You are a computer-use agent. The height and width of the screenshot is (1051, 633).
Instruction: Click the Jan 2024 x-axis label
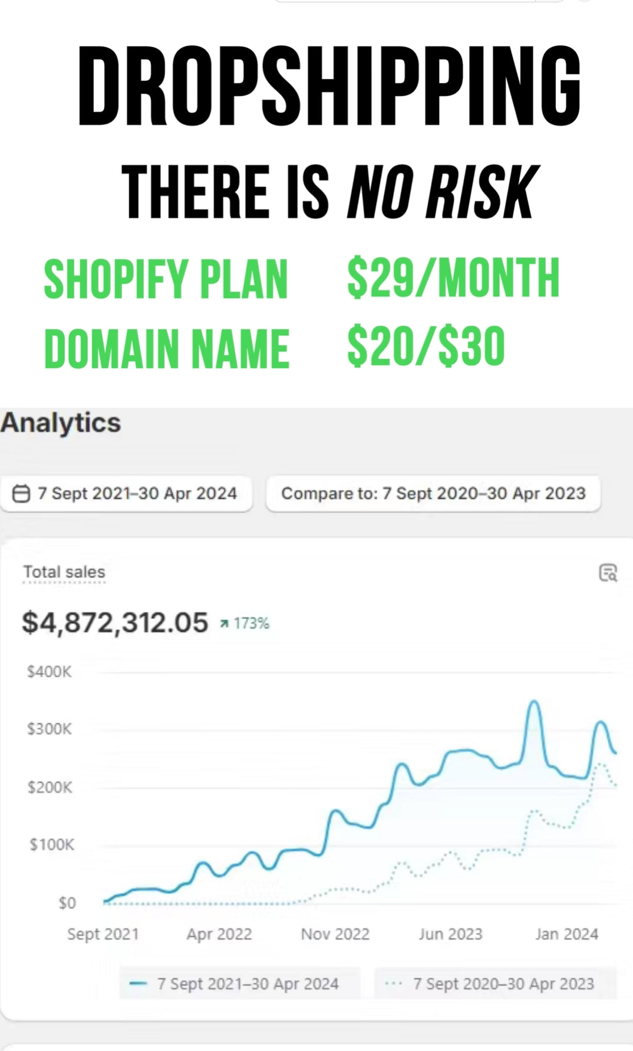(566, 934)
